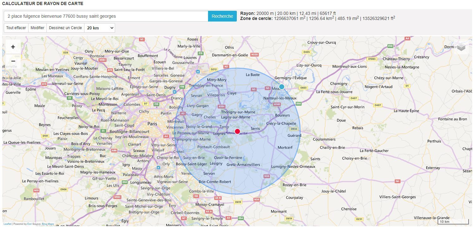Click inside the blue circle at Ozoir-la-Ferrière
This screenshot has height=227, width=473.
228,158
